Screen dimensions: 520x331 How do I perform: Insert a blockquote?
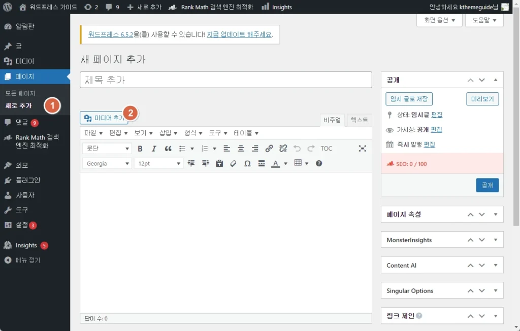point(168,149)
